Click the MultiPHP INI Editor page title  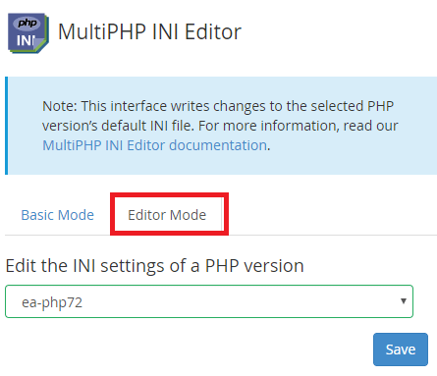point(149,32)
